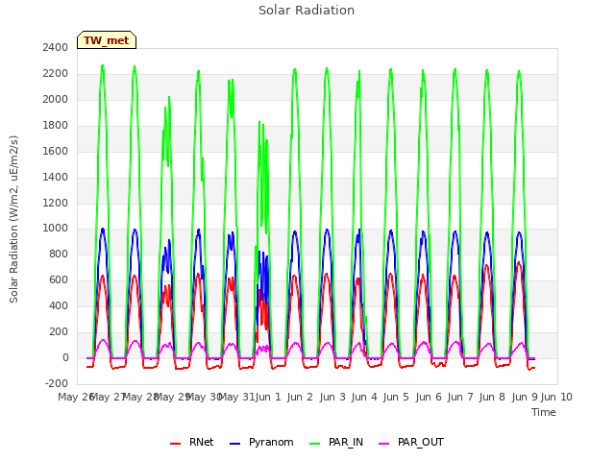The height and width of the screenshot is (461, 615).
Task: Click the Jun 2 x-axis date label
Action: [x=300, y=397]
